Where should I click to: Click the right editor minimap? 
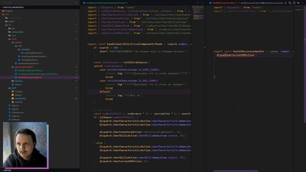299,9
